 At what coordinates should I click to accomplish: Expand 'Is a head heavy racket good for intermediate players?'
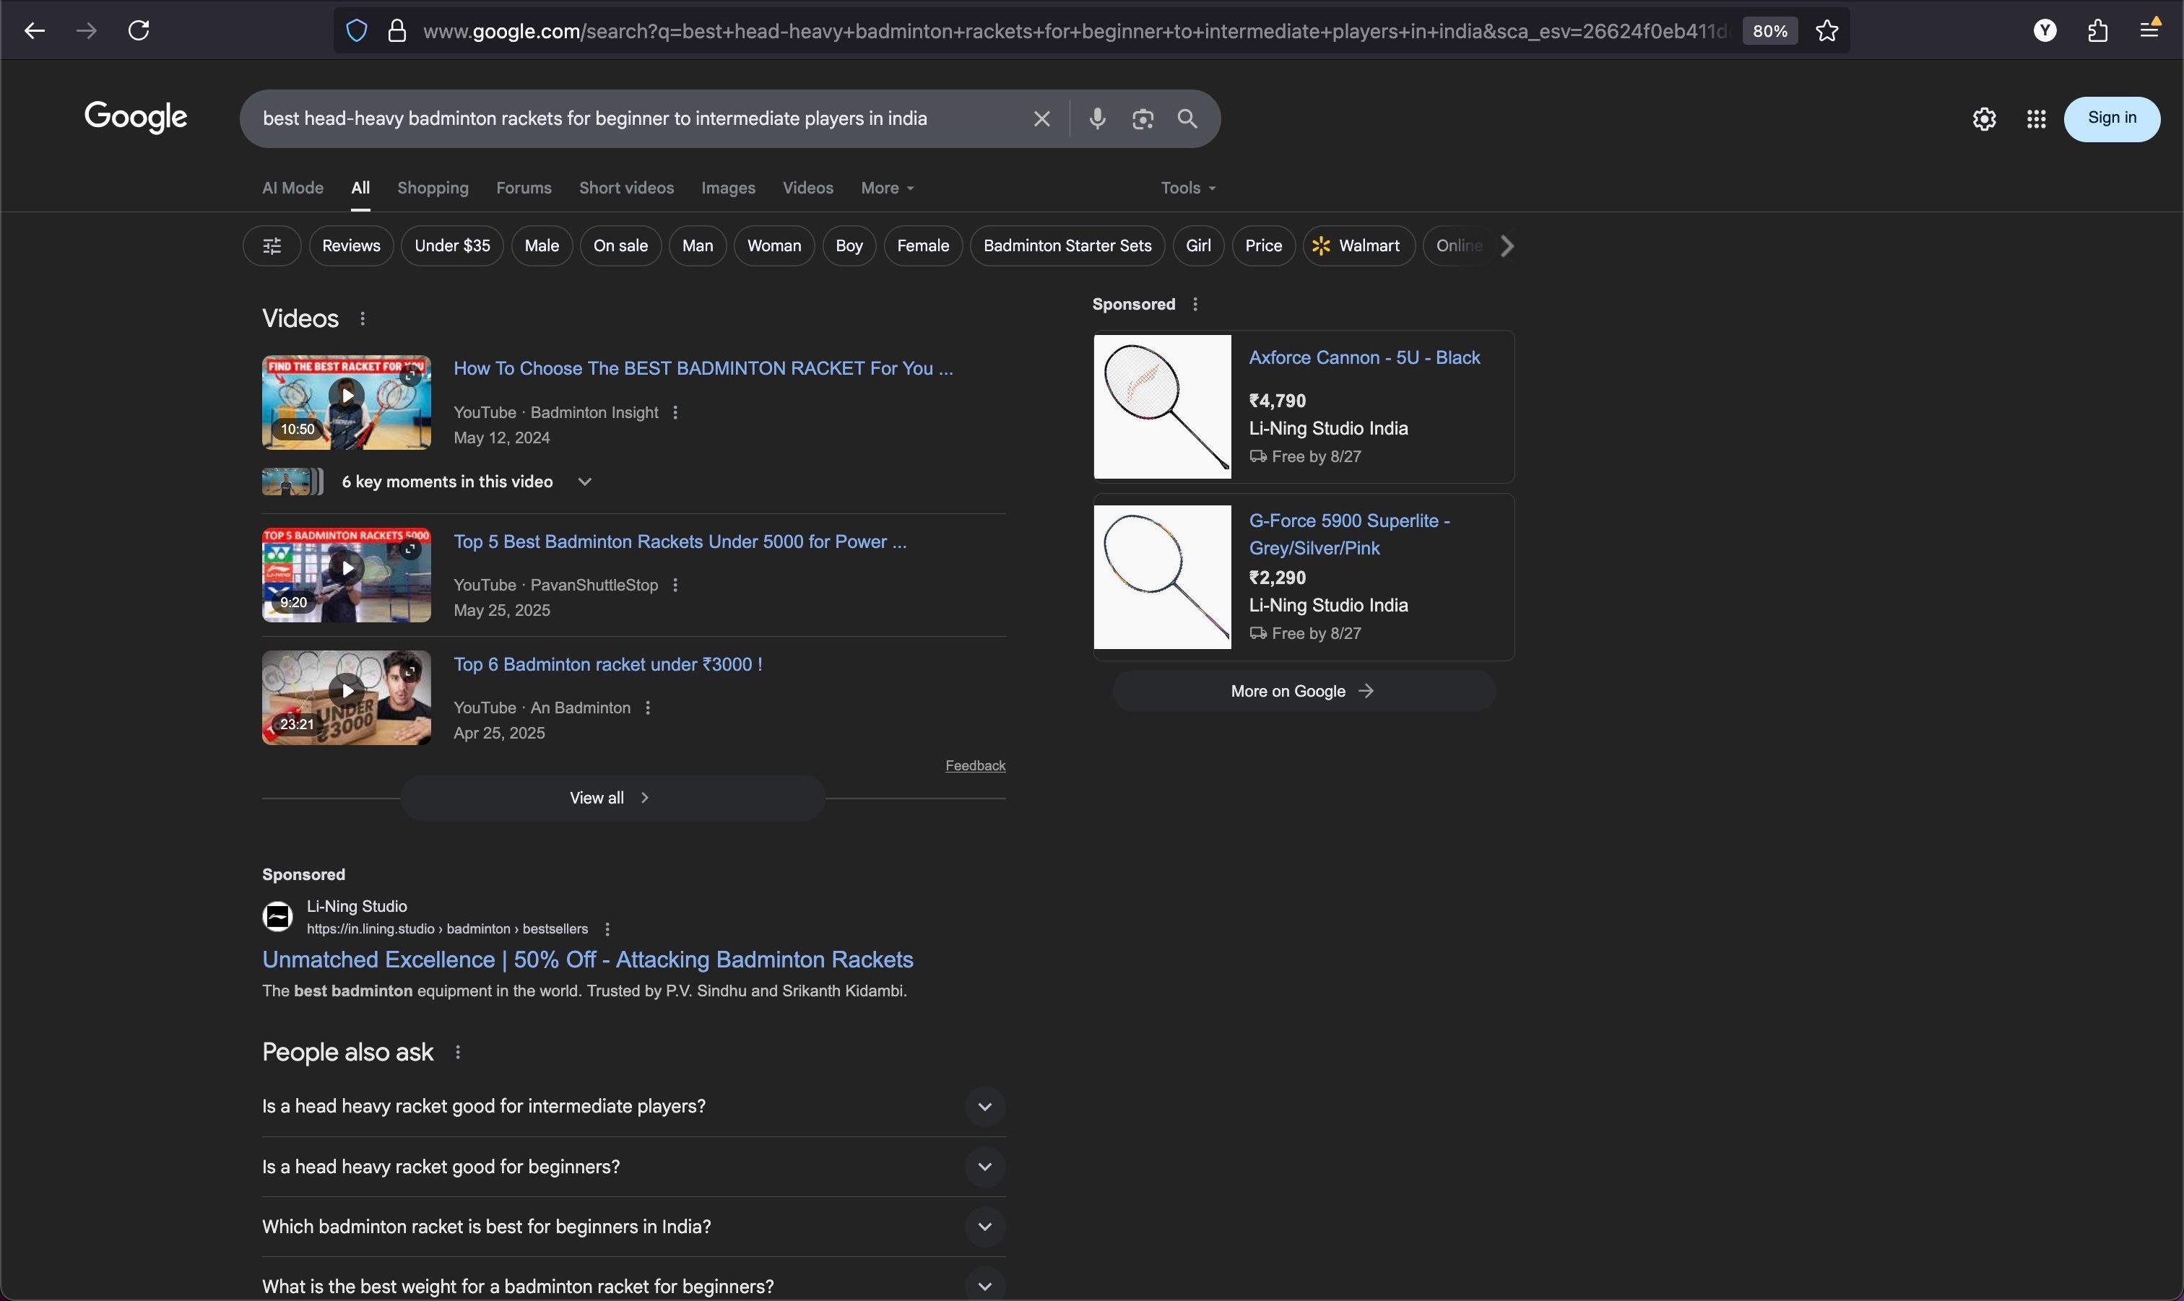coord(633,1108)
